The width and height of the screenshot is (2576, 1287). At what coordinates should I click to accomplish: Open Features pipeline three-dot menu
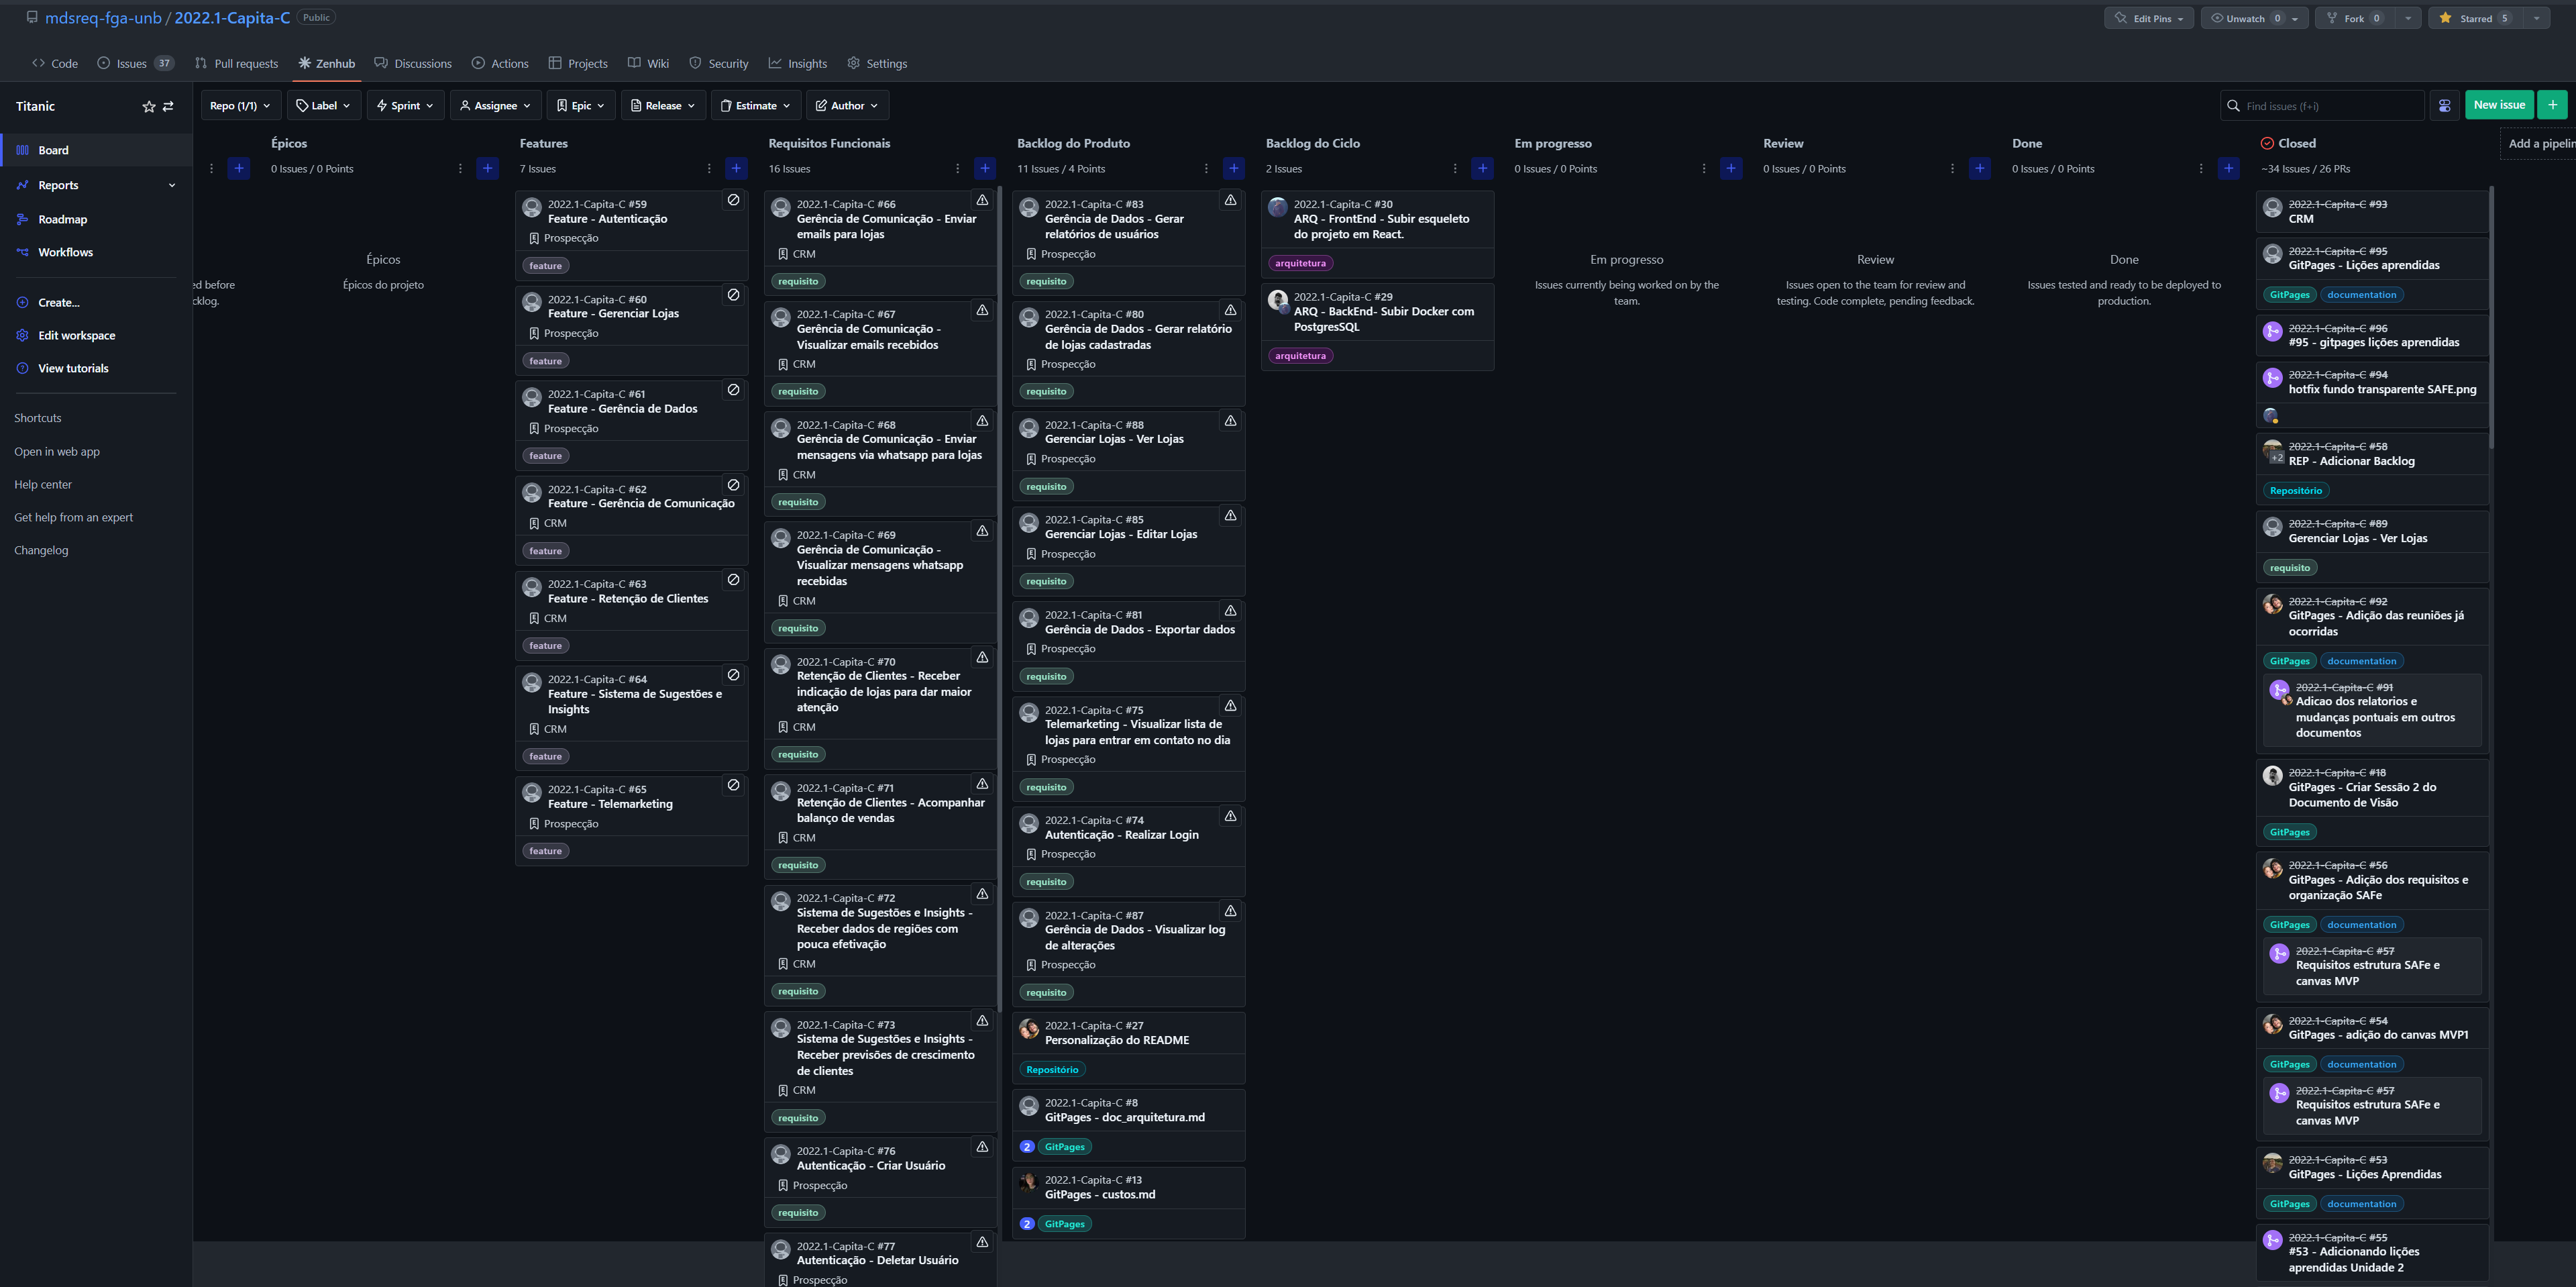click(708, 168)
